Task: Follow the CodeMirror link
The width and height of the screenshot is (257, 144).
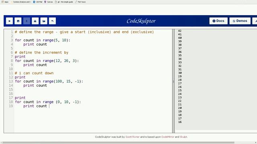Action: point(168,137)
